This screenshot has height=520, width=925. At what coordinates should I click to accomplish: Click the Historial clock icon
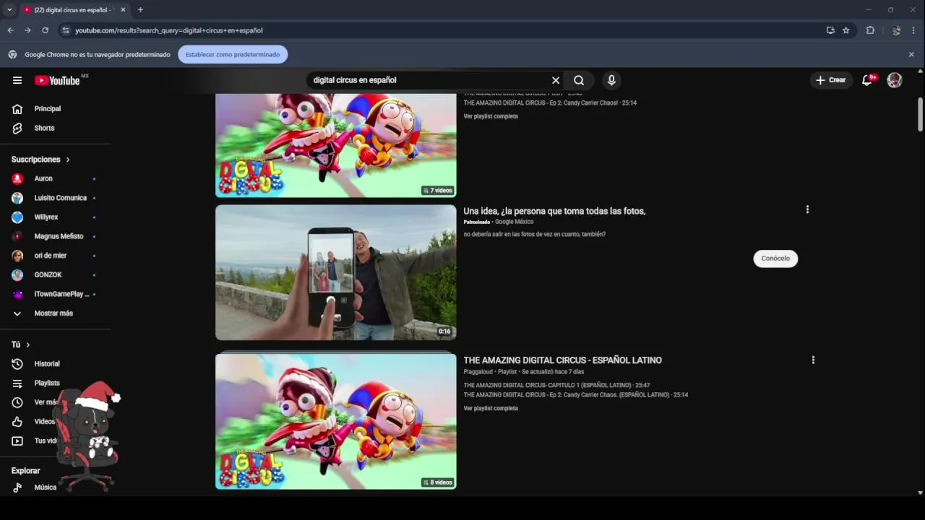(x=17, y=364)
